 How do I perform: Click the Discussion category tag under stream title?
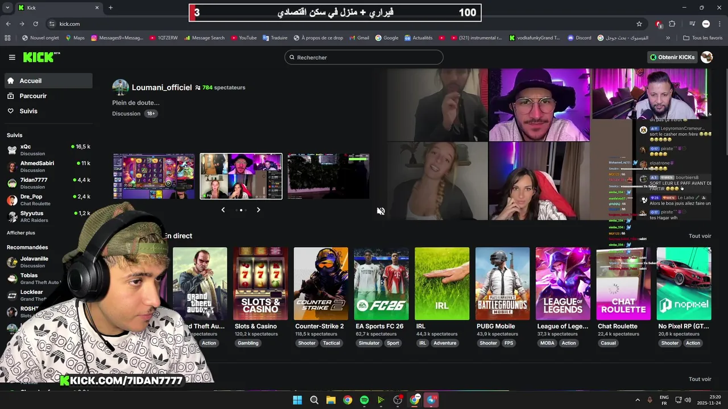[x=126, y=114]
